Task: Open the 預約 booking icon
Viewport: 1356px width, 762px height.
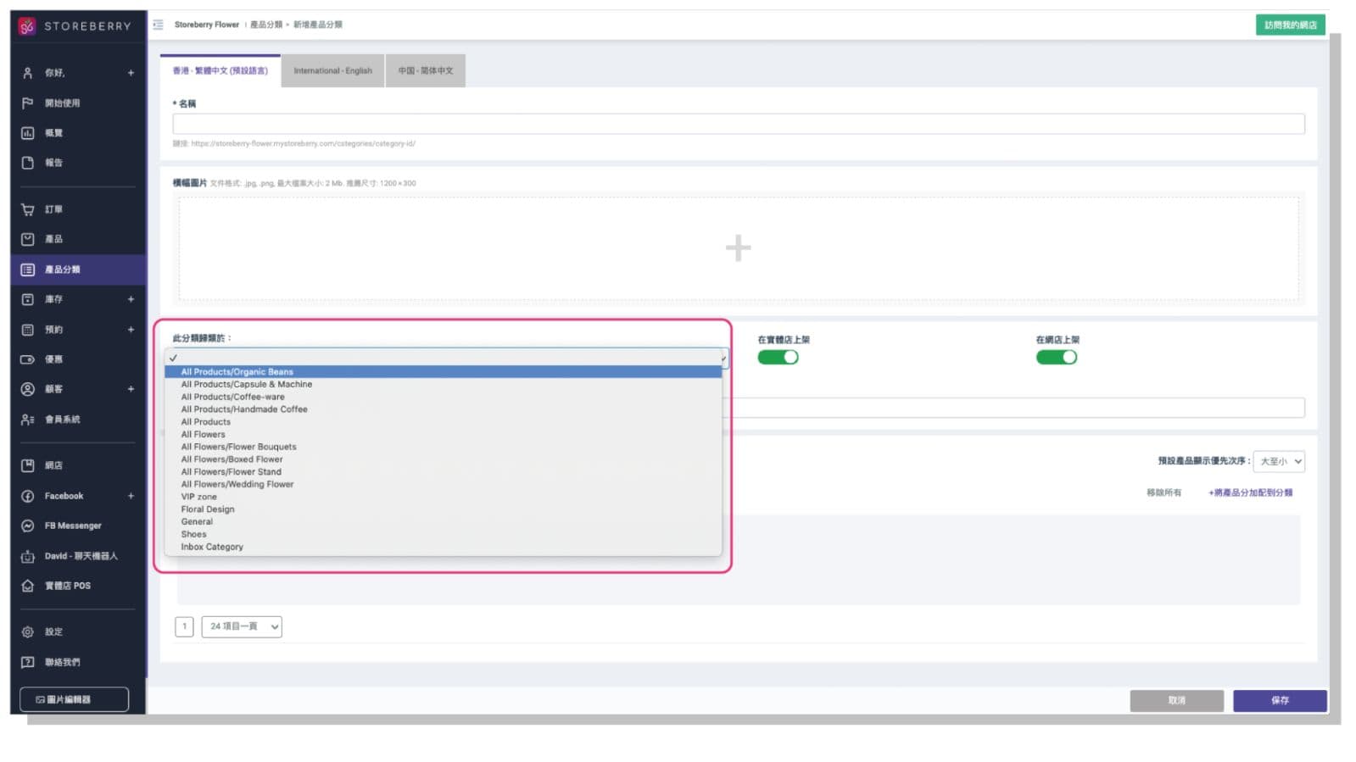Action: [27, 330]
